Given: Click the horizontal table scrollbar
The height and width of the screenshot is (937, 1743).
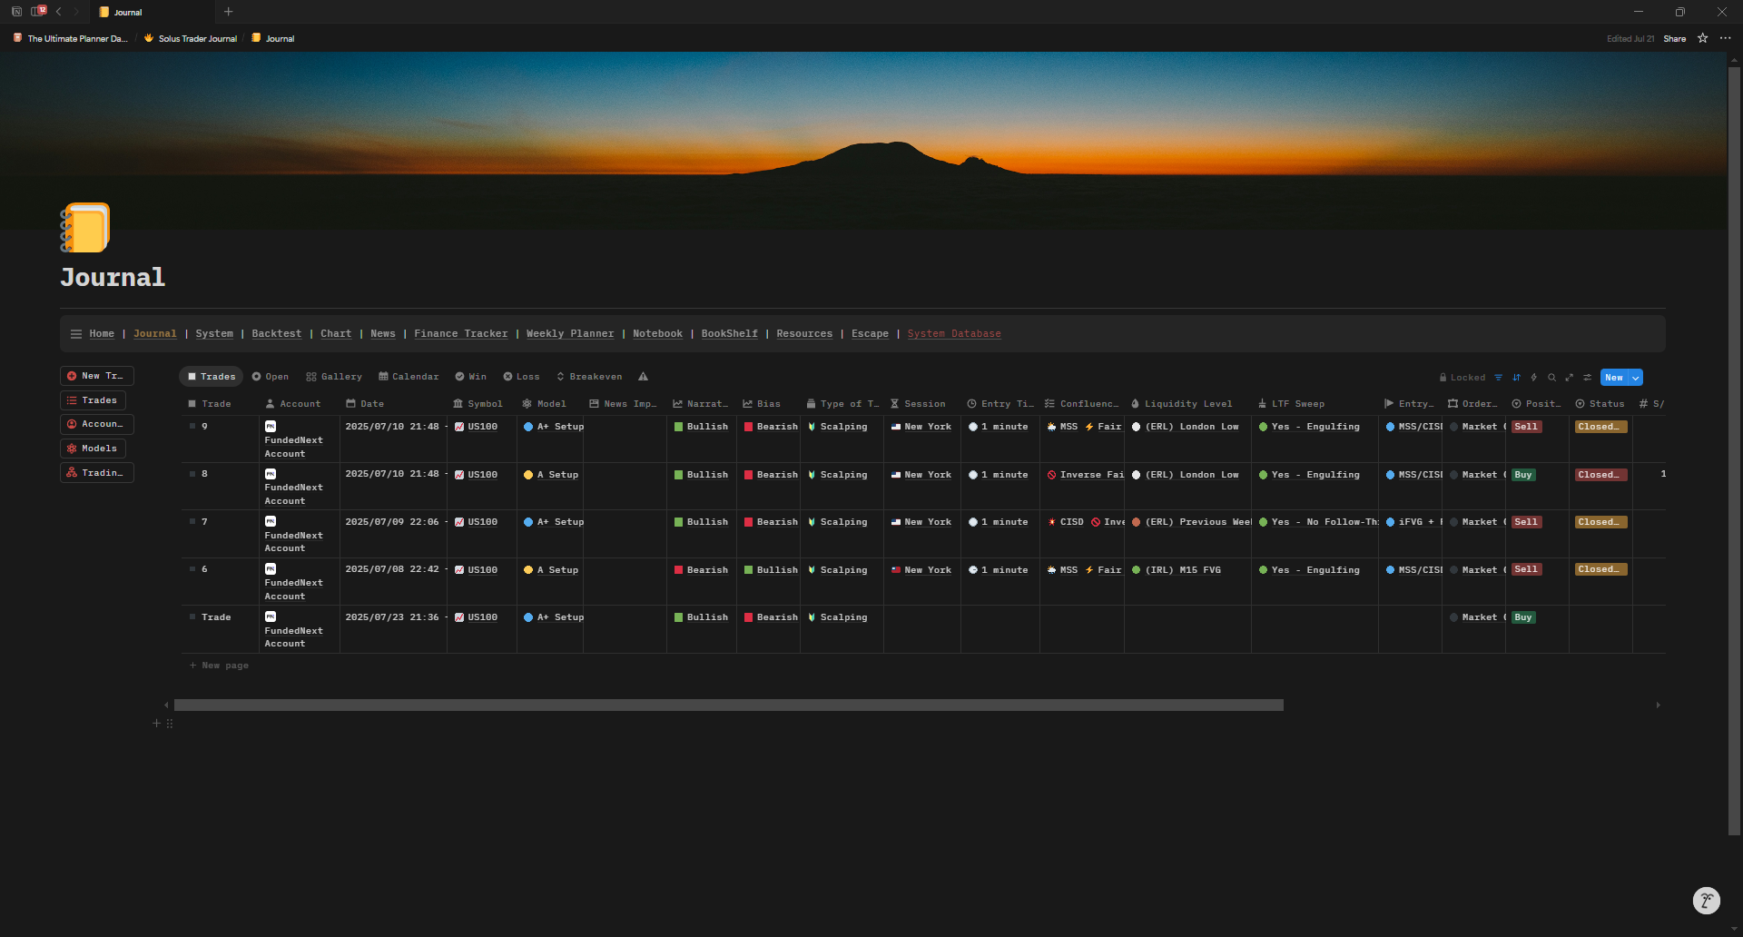Looking at the screenshot, I should click(x=728, y=705).
